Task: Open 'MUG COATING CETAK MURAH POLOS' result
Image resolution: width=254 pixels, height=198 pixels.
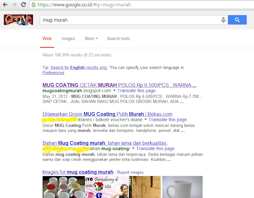Action: point(119,85)
